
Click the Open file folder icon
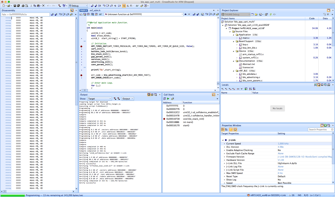[8, 6]
